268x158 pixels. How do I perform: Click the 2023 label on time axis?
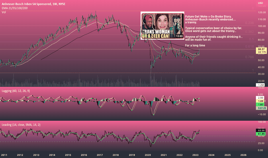pos(195,155)
